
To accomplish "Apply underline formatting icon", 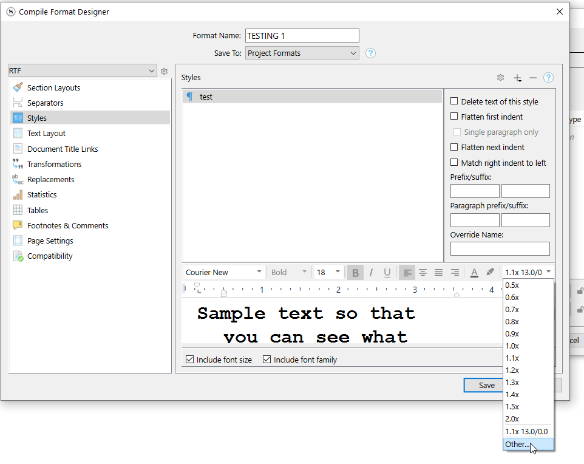I will tap(387, 273).
